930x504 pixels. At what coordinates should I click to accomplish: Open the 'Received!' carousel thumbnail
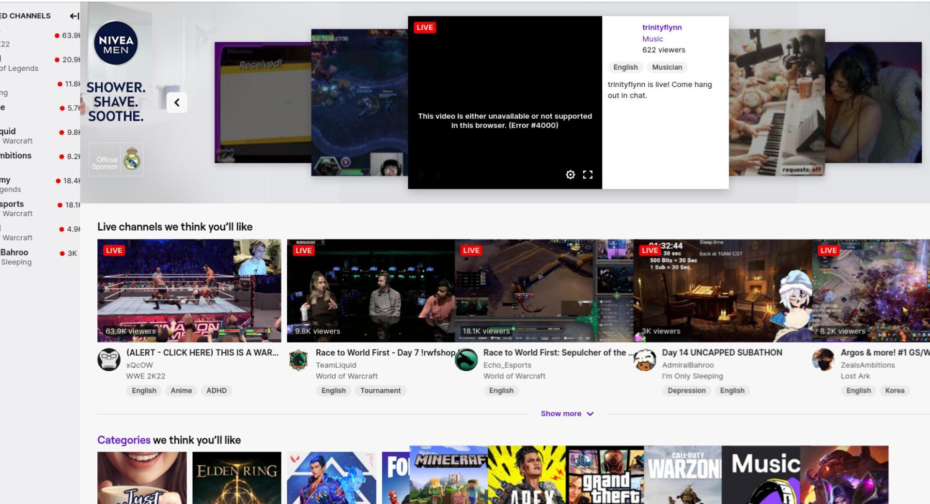click(x=263, y=102)
